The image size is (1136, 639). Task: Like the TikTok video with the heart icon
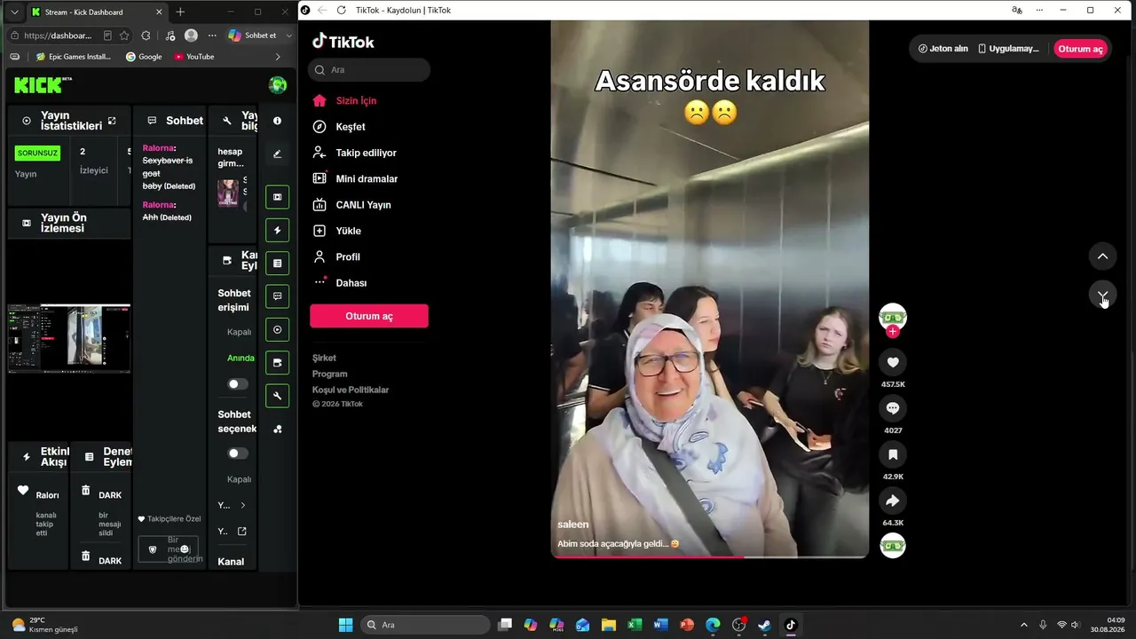893,362
